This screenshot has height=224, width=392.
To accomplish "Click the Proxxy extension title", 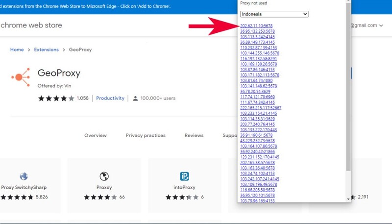I will [x=104, y=187].
